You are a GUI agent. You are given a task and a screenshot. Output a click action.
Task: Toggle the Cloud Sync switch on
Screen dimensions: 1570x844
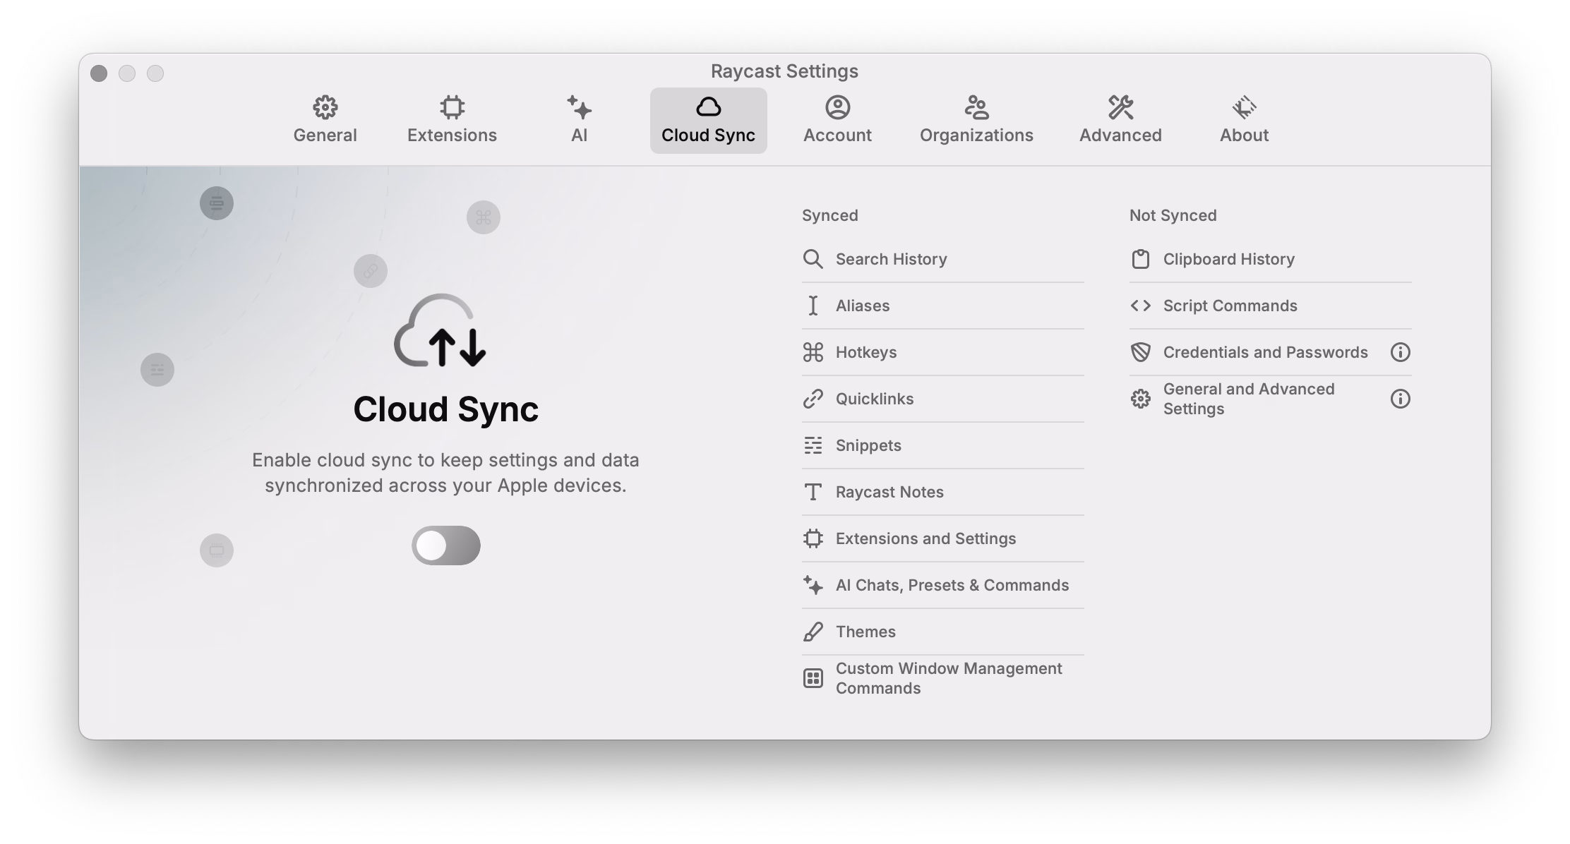(445, 545)
